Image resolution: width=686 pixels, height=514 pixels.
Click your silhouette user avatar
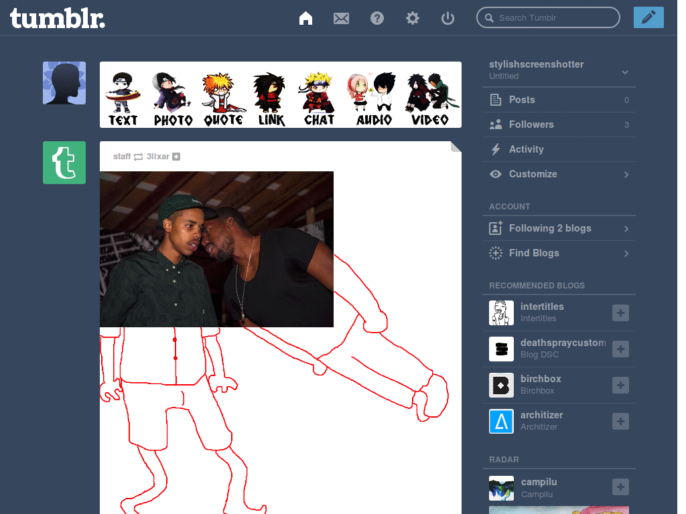coord(64,83)
